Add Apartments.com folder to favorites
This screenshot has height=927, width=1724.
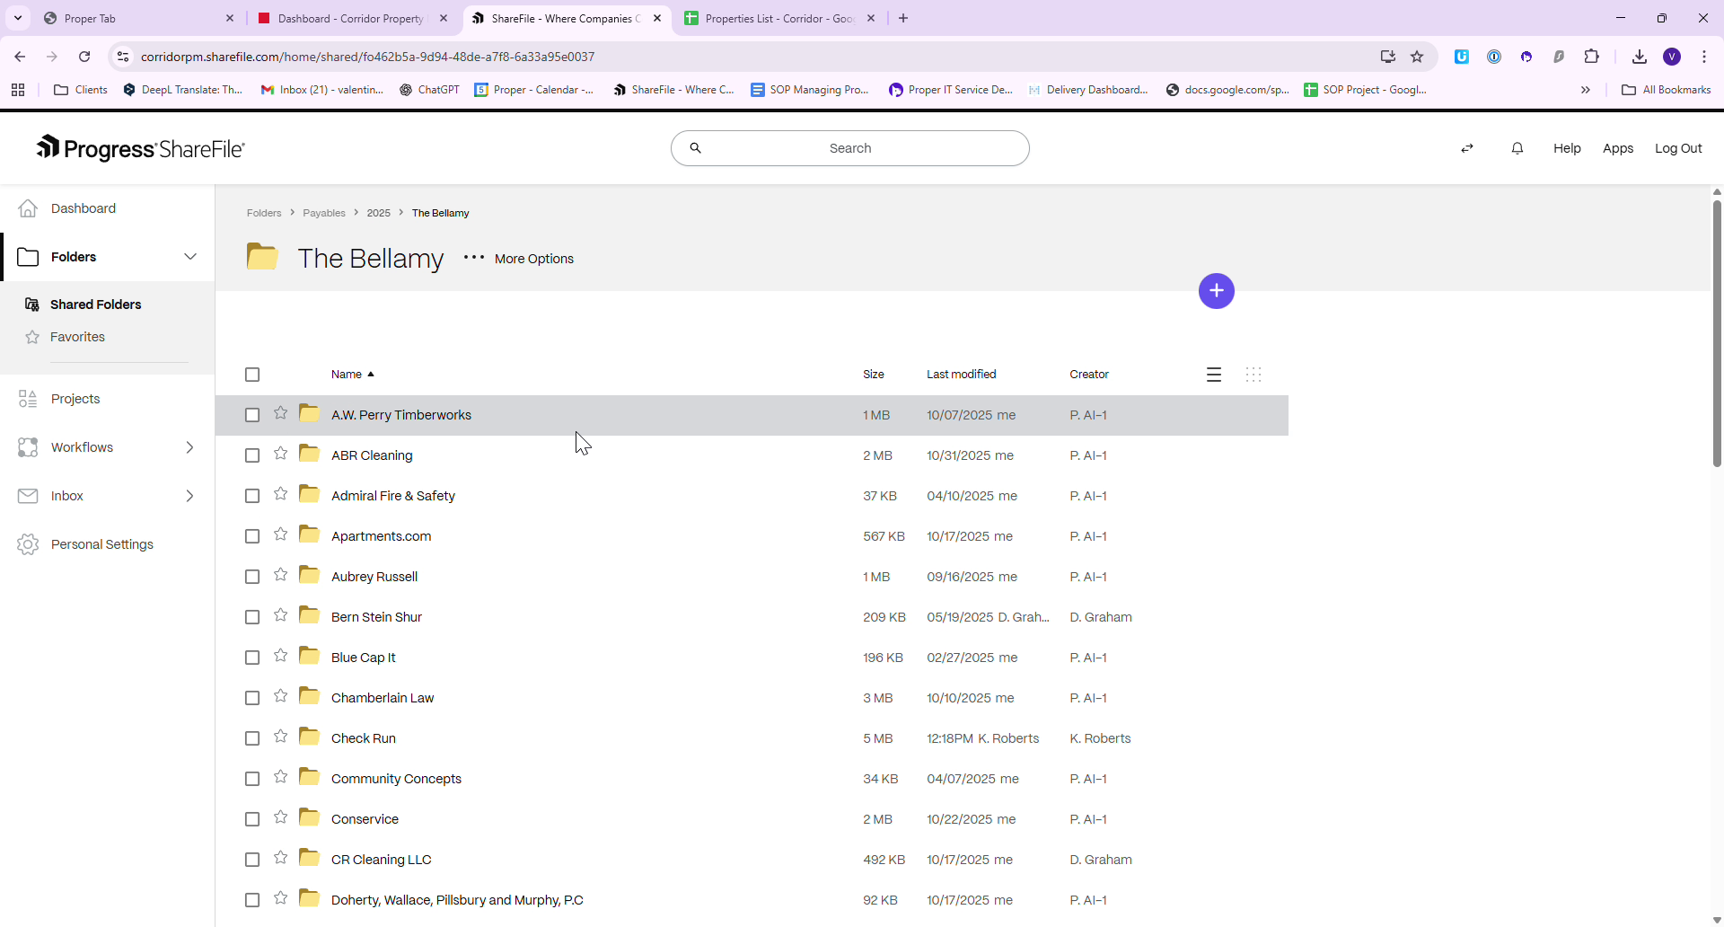tap(281, 534)
